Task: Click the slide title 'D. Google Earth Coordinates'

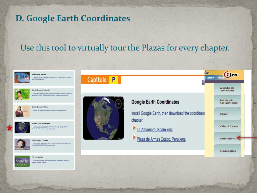Action: pos(73,18)
